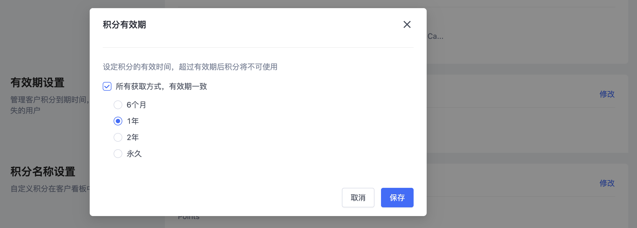Click the 自定义积分在客户看板 description text
Screen dimensions: 637x228
pos(50,189)
